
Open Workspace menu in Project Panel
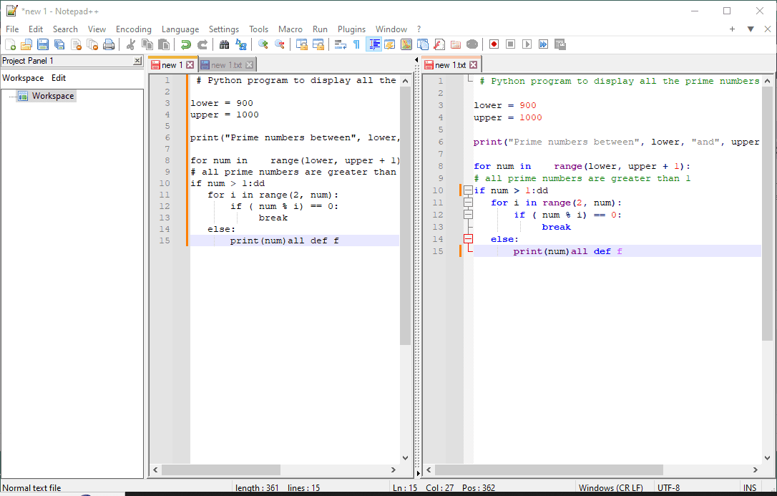coord(23,78)
